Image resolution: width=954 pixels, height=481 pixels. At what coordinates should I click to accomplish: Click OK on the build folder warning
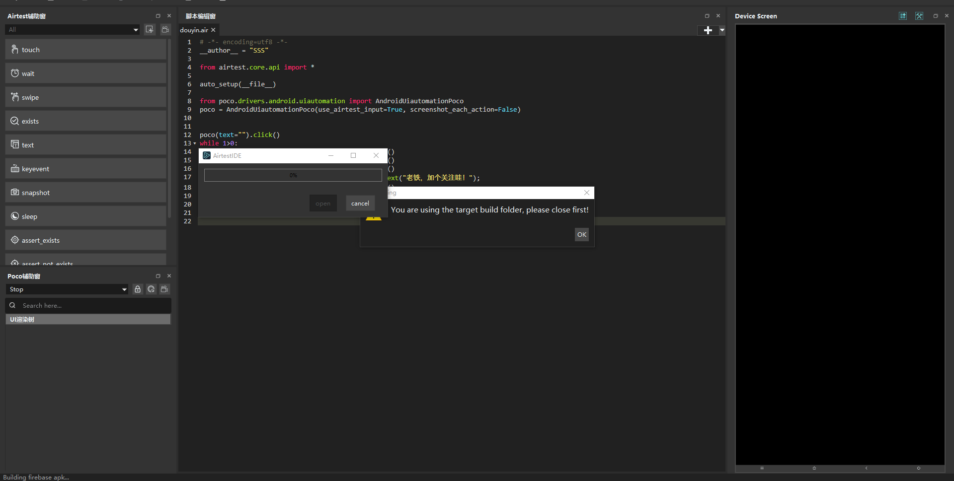(582, 234)
